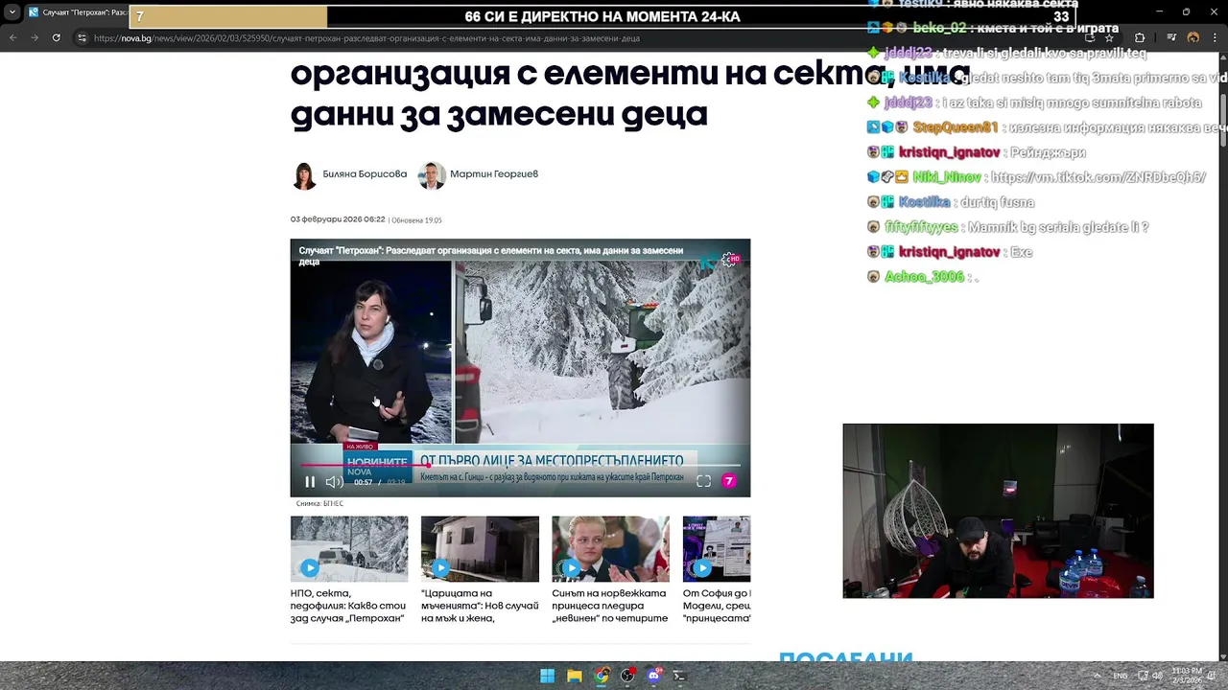Open File Explorer from the taskbar
Image resolution: width=1228 pixels, height=690 pixels.
(x=574, y=676)
